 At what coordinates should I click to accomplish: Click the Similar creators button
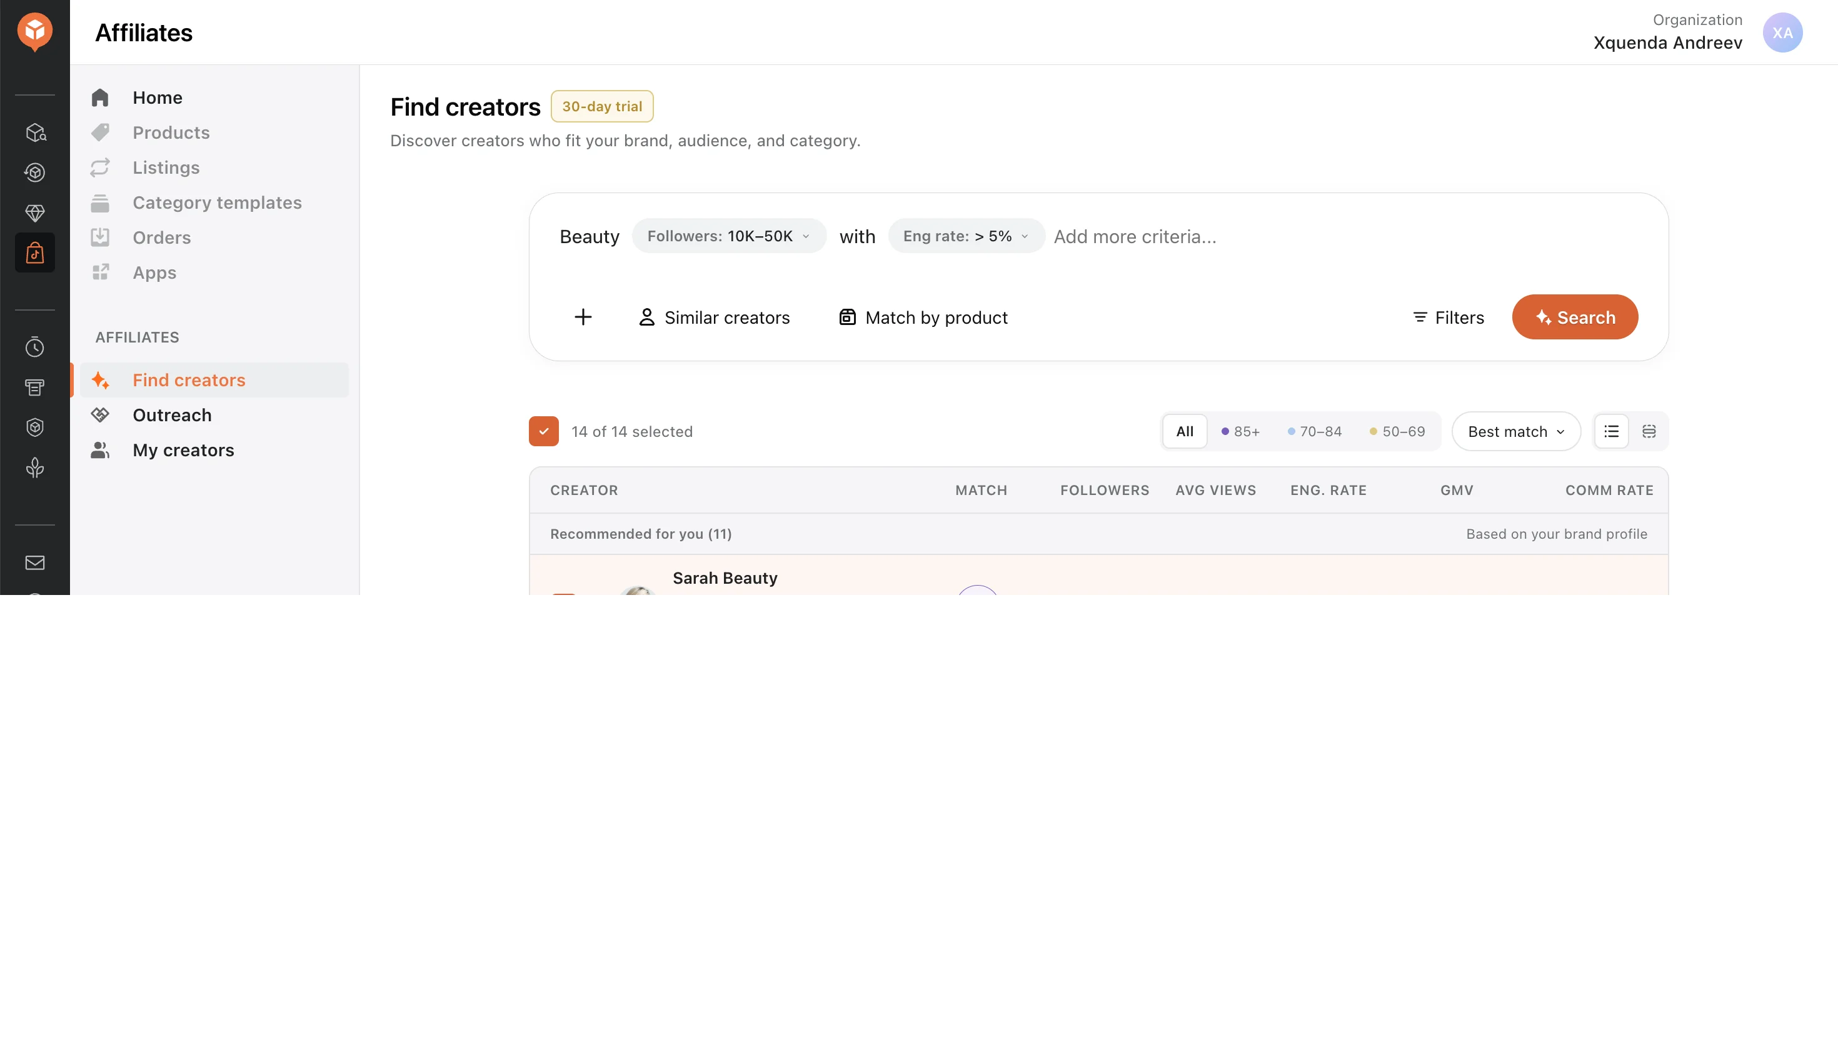coord(713,317)
